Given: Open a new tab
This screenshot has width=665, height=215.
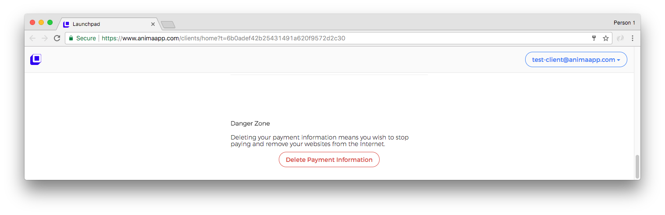Looking at the screenshot, I should click(168, 25).
